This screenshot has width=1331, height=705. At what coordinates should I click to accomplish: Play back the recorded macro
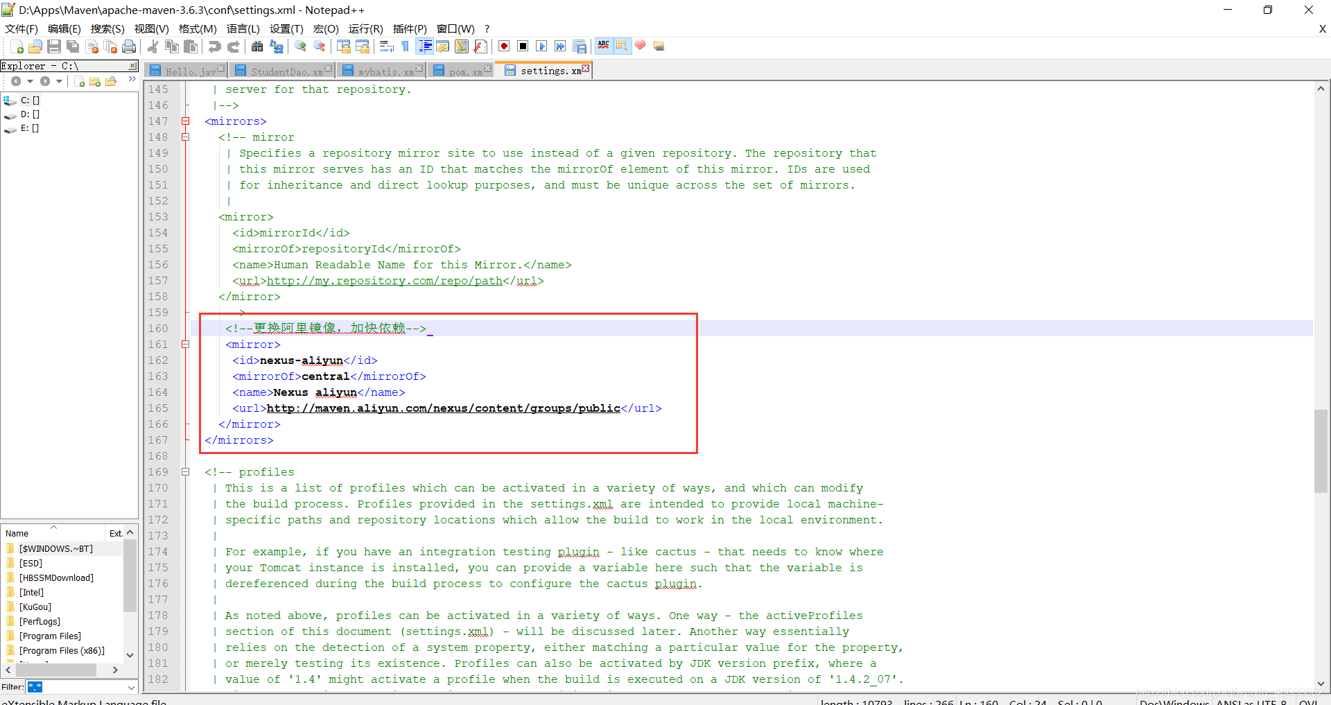[542, 46]
